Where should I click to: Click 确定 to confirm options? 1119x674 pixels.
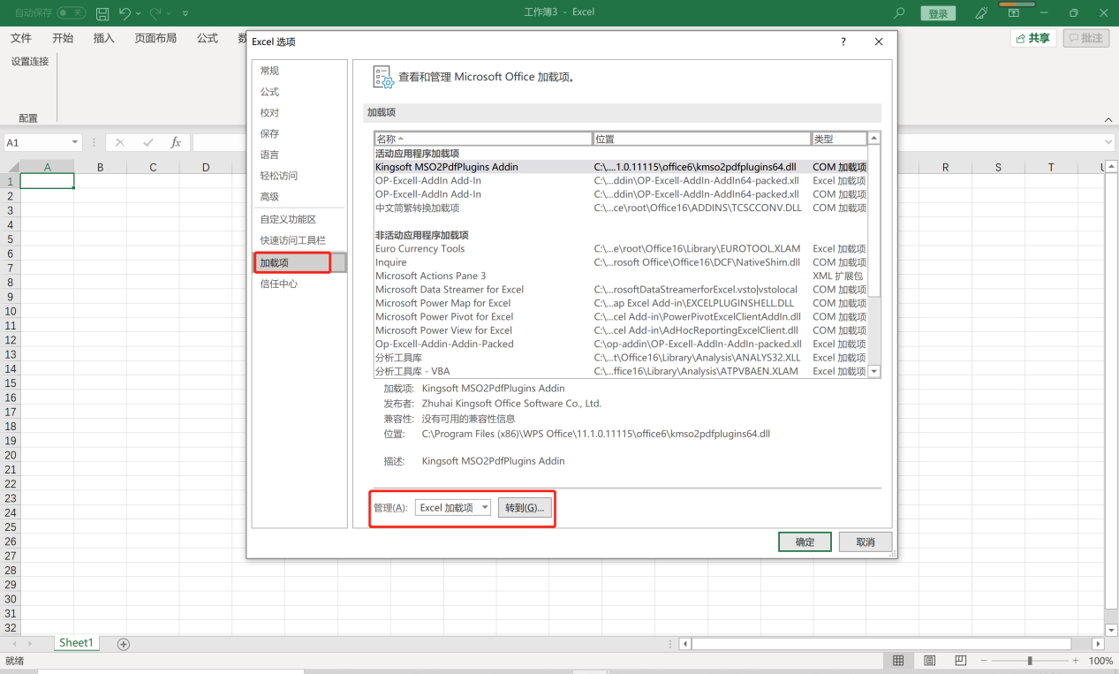coord(805,541)
